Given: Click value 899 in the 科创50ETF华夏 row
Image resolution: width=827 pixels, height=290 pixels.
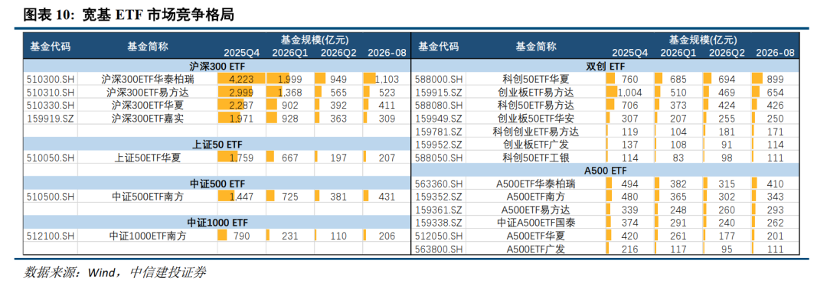Looking at the screenshot, I should tap(775, 79).
